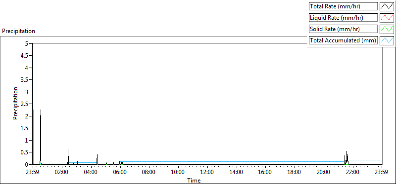The image size is (396, 184).
Task: Click the 06:00 tick label on time axis
Action: pos(120,173)
